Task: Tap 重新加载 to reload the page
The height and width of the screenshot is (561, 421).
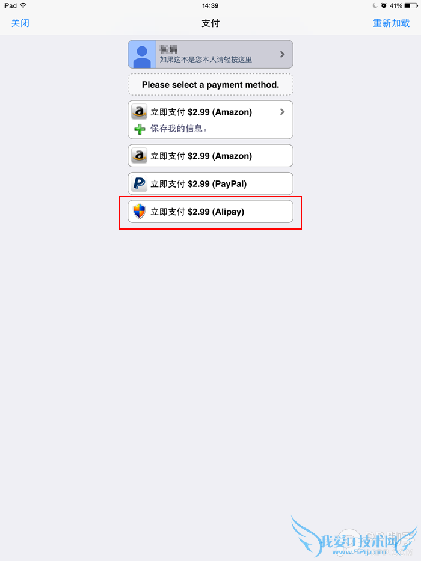Action: click(x=392, y=23)
